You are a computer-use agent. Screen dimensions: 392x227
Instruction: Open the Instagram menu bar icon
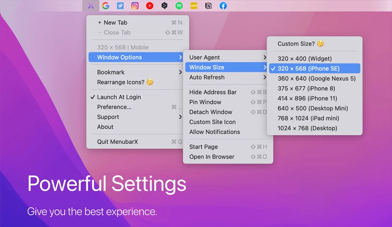135,6
